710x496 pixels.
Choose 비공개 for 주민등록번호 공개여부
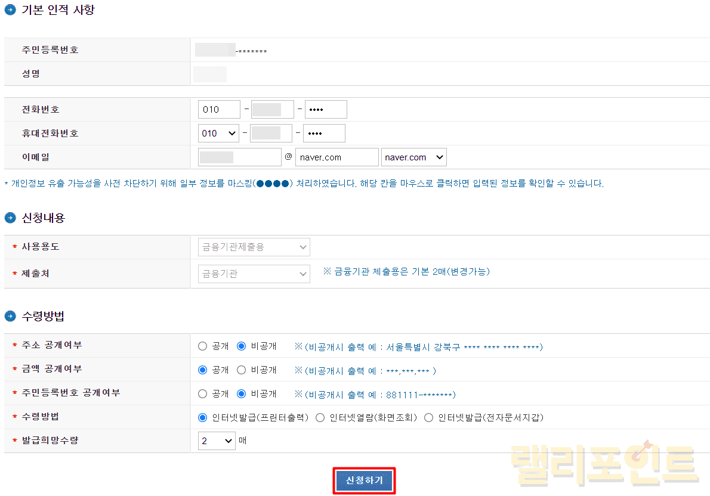tap(242, 393)
